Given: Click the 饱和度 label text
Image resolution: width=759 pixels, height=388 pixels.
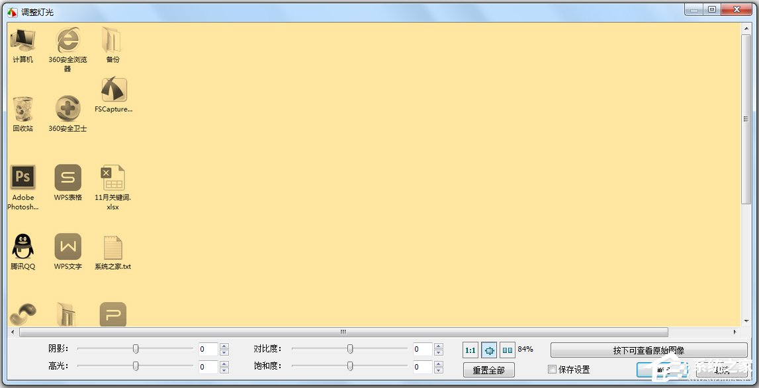Looking at the screenshot, I should pos(268,366).
